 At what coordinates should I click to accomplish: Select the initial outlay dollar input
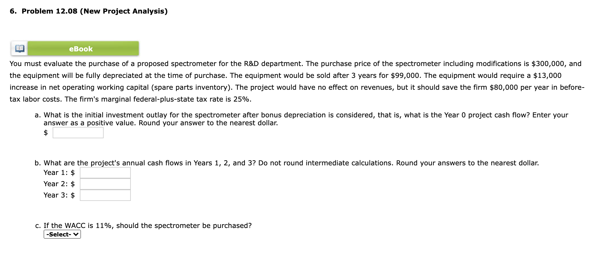78,132
